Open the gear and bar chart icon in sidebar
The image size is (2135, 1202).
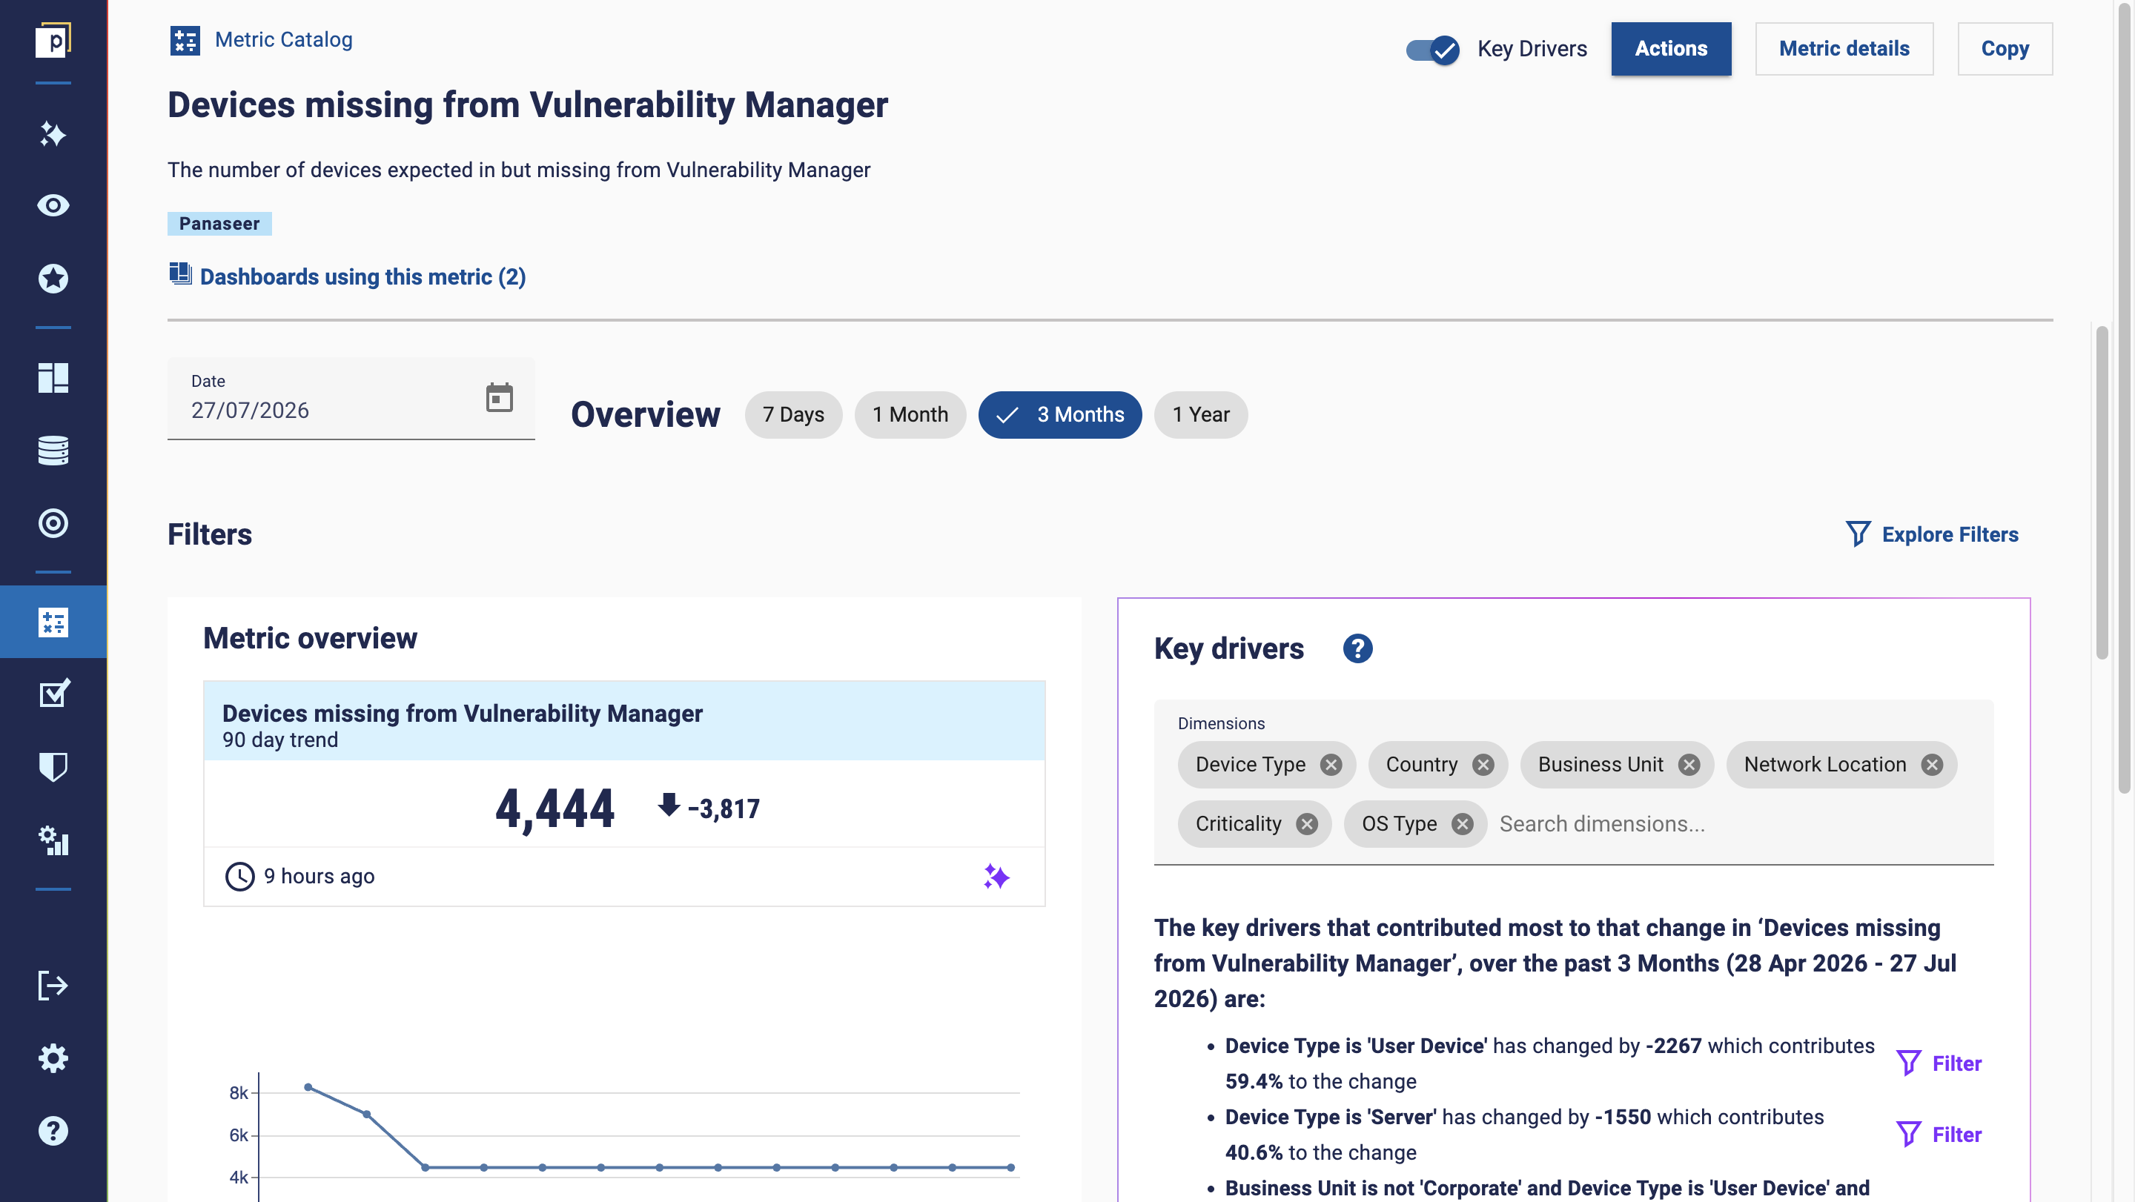[x=53, y=840]
